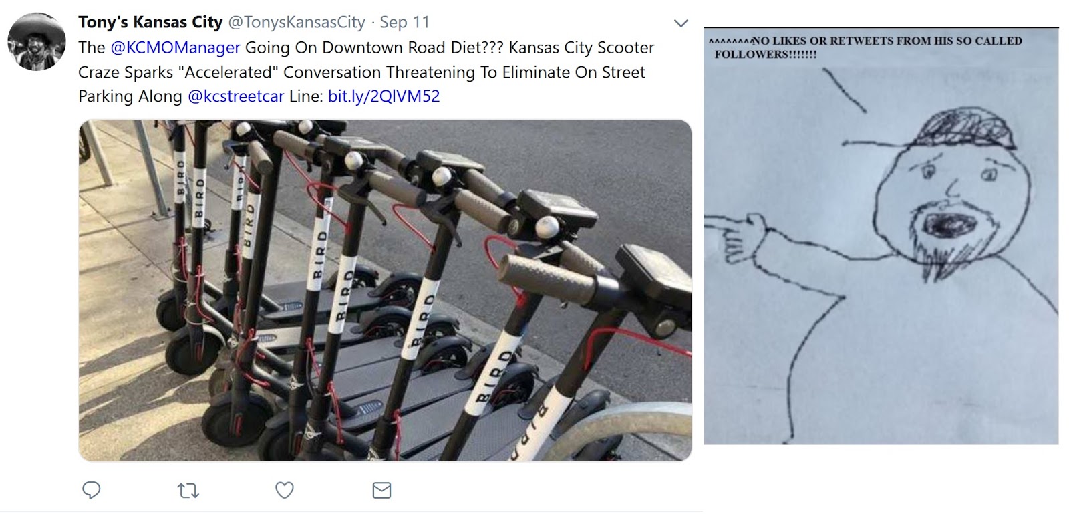Retweet the Bird scooter tweet
1069x514 pixels.
(x=188, y=491)
